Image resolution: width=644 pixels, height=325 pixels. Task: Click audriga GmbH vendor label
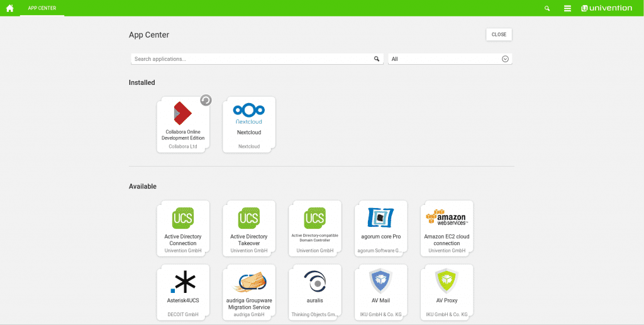tap(249, 315)
